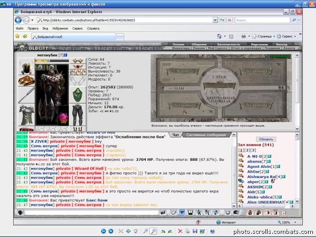Image resolution: width=316 pixels, height=237 pixels.
Task: Select page [2] of the warriors list
Action: (248, 150)
